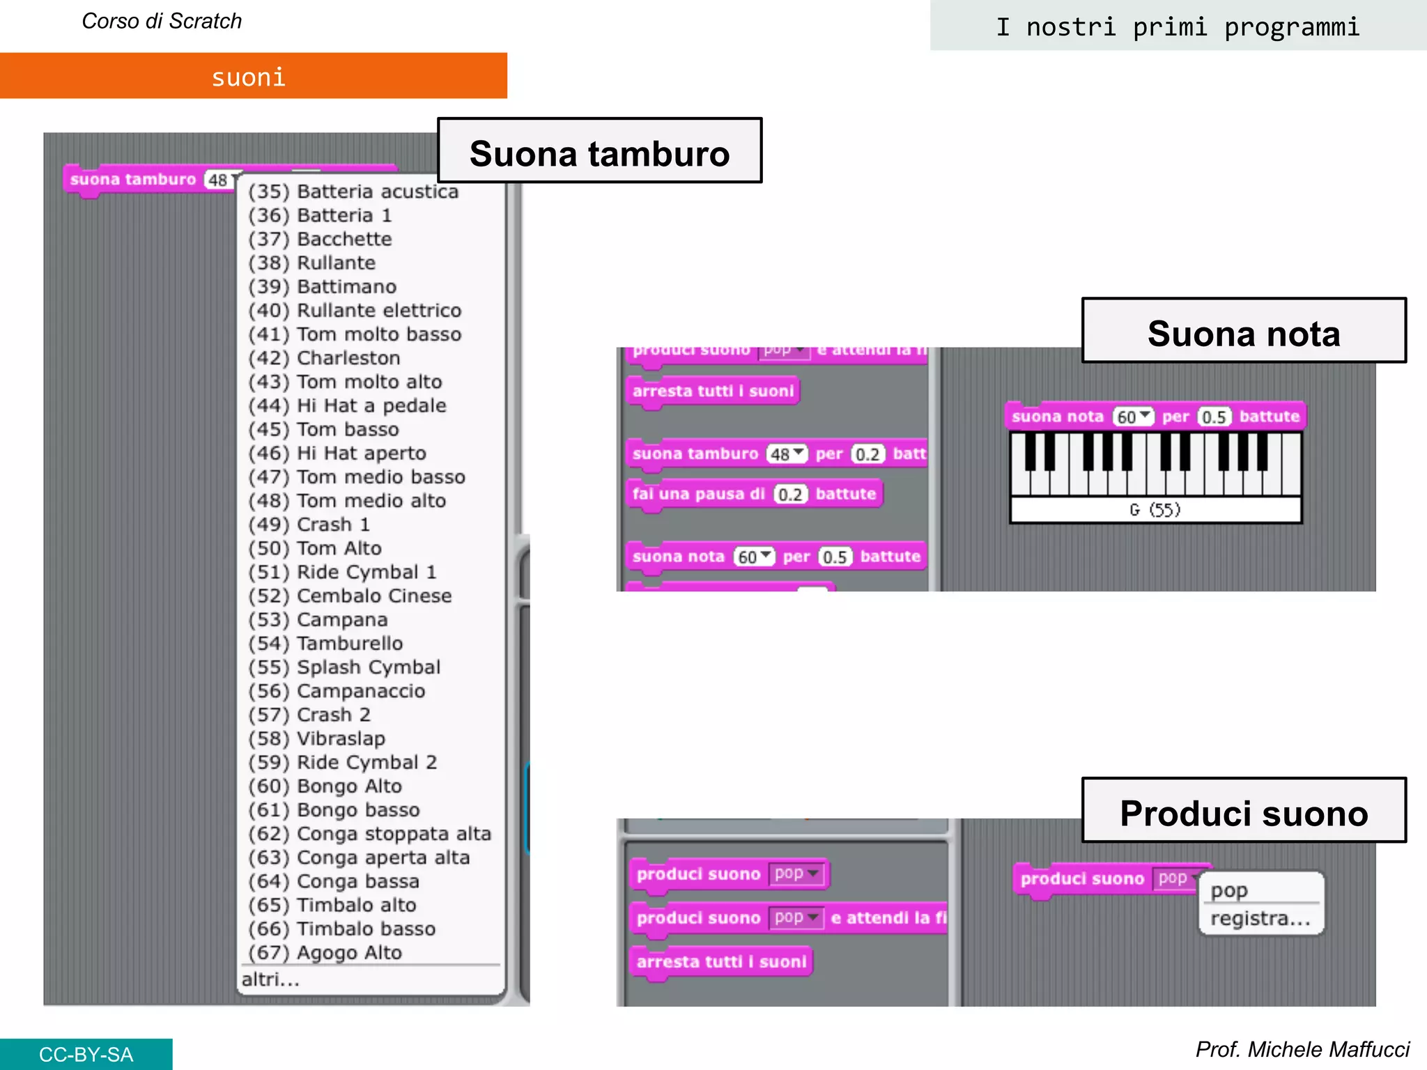Select (57) Crash 2 drum
The image size is (1427, 1070).
point(309,715)
